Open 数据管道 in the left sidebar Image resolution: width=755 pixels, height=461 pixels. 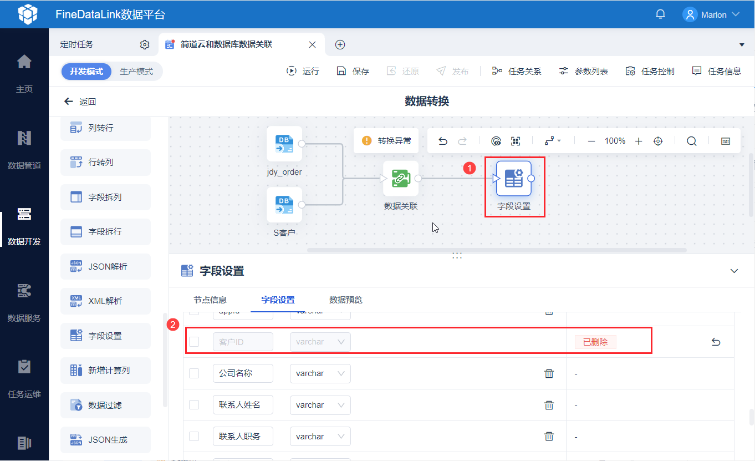click(x=24, y=149)
